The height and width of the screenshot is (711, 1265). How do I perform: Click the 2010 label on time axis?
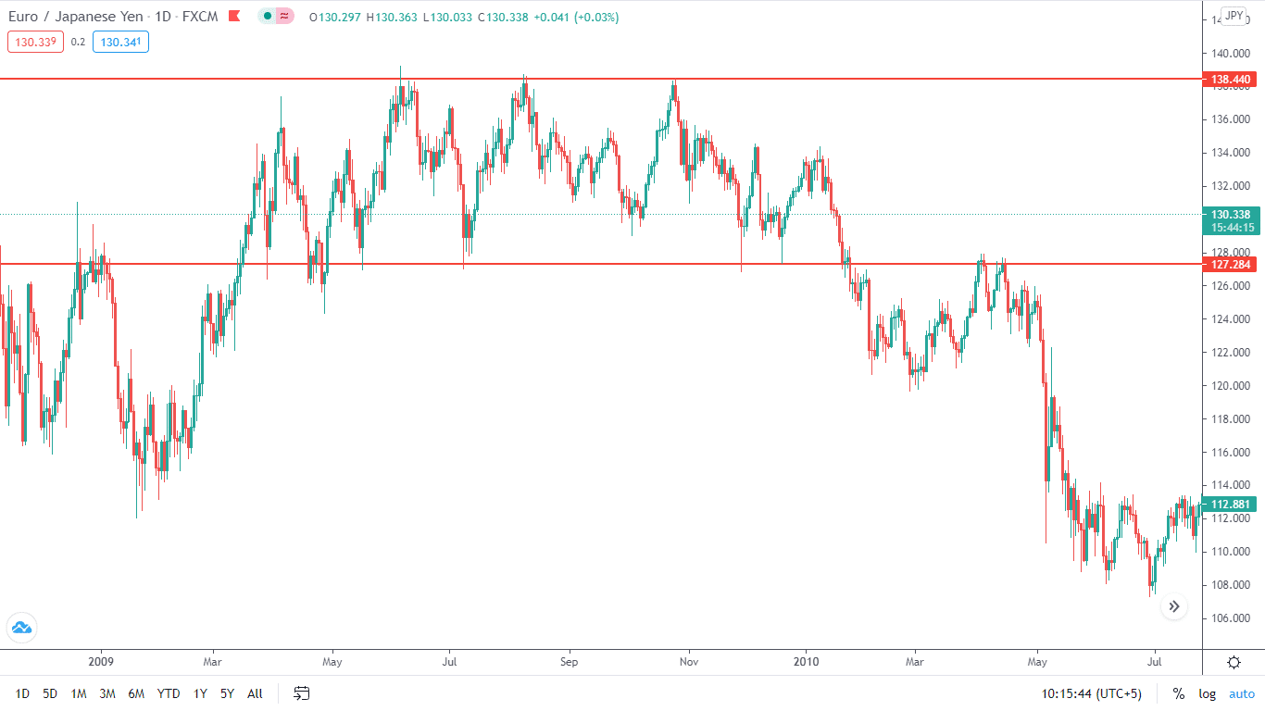(x=807, y=662)
